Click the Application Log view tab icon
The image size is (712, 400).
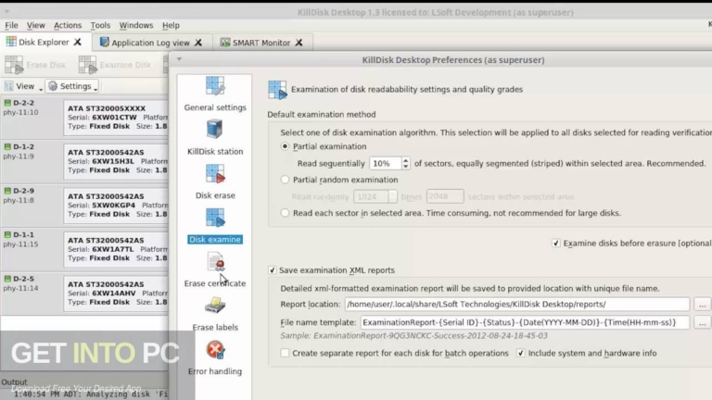click(x=105, y=43)
